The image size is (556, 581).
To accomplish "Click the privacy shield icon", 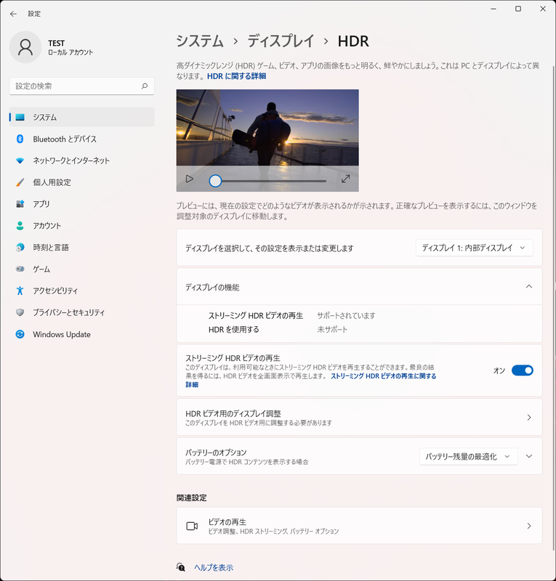I will coord(20,312).
